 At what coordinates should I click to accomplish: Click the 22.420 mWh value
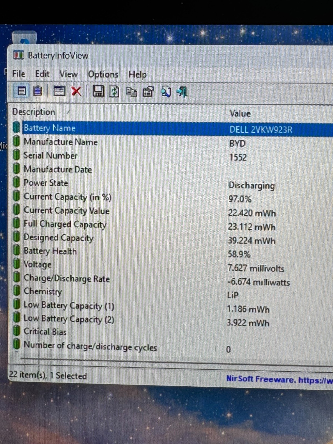[252, 213]
